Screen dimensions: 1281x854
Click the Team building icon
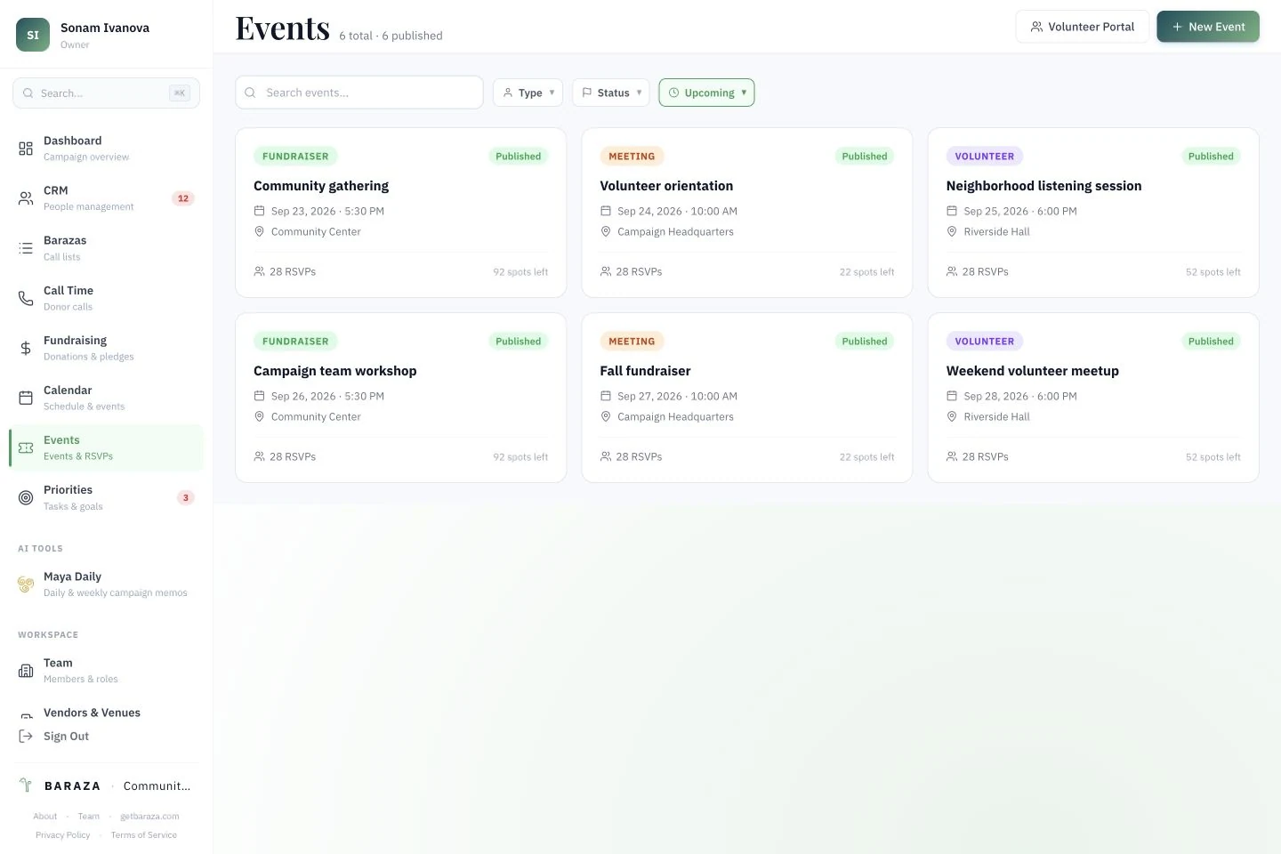click(26, 671)
